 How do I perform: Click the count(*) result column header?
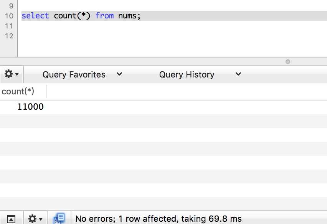tap(18, 91)
